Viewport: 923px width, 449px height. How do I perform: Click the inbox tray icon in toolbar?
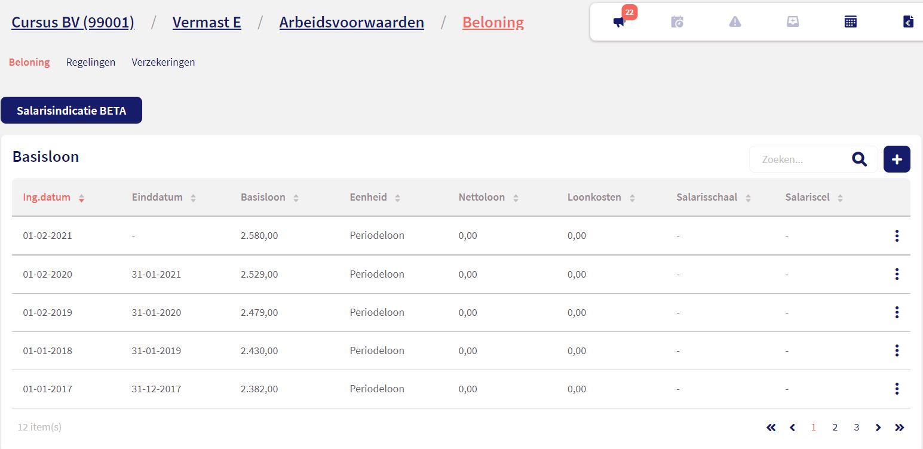pyautogui.click(x=793, y=22)
